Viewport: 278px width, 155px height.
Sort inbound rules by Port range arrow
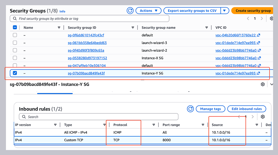203,125
